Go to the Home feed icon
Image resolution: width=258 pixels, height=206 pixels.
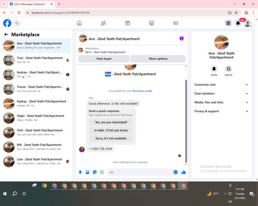point(79,23)
